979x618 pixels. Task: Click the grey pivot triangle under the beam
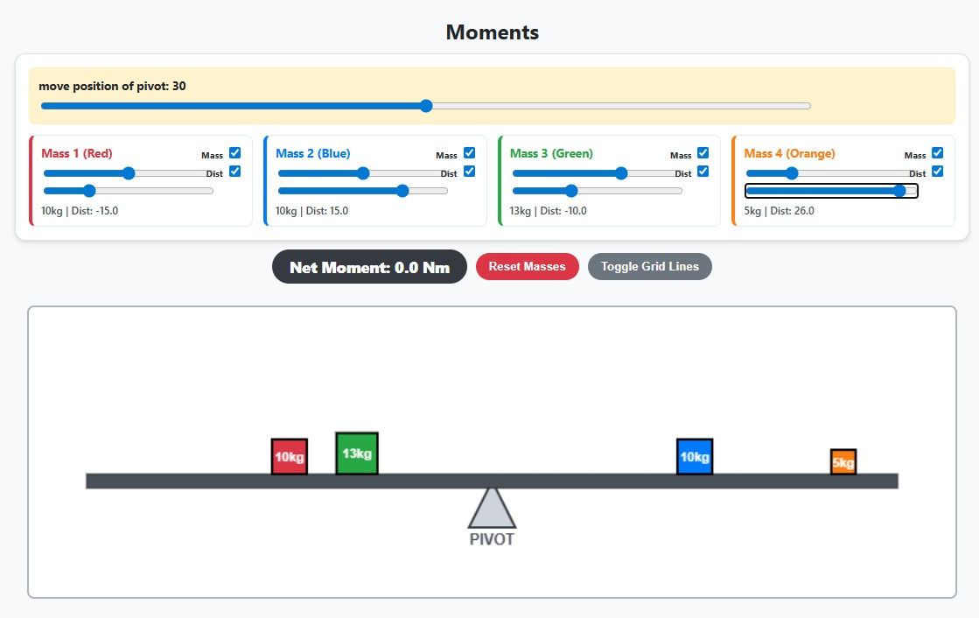(492, 508)
